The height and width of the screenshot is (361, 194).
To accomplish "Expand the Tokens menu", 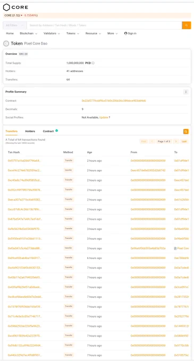I will coord(73,33).
